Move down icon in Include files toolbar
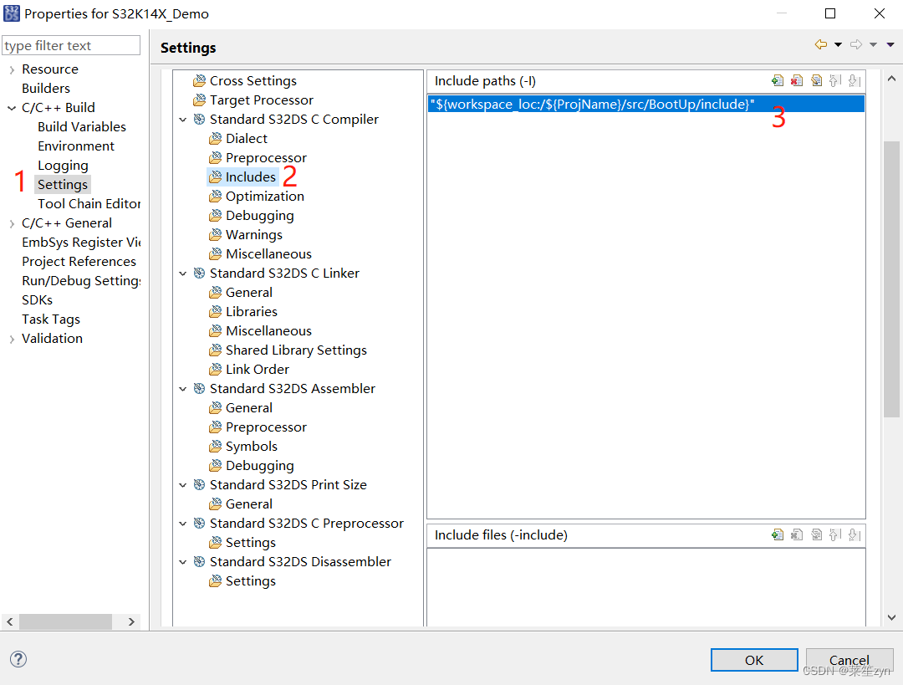 click(855, 534)
